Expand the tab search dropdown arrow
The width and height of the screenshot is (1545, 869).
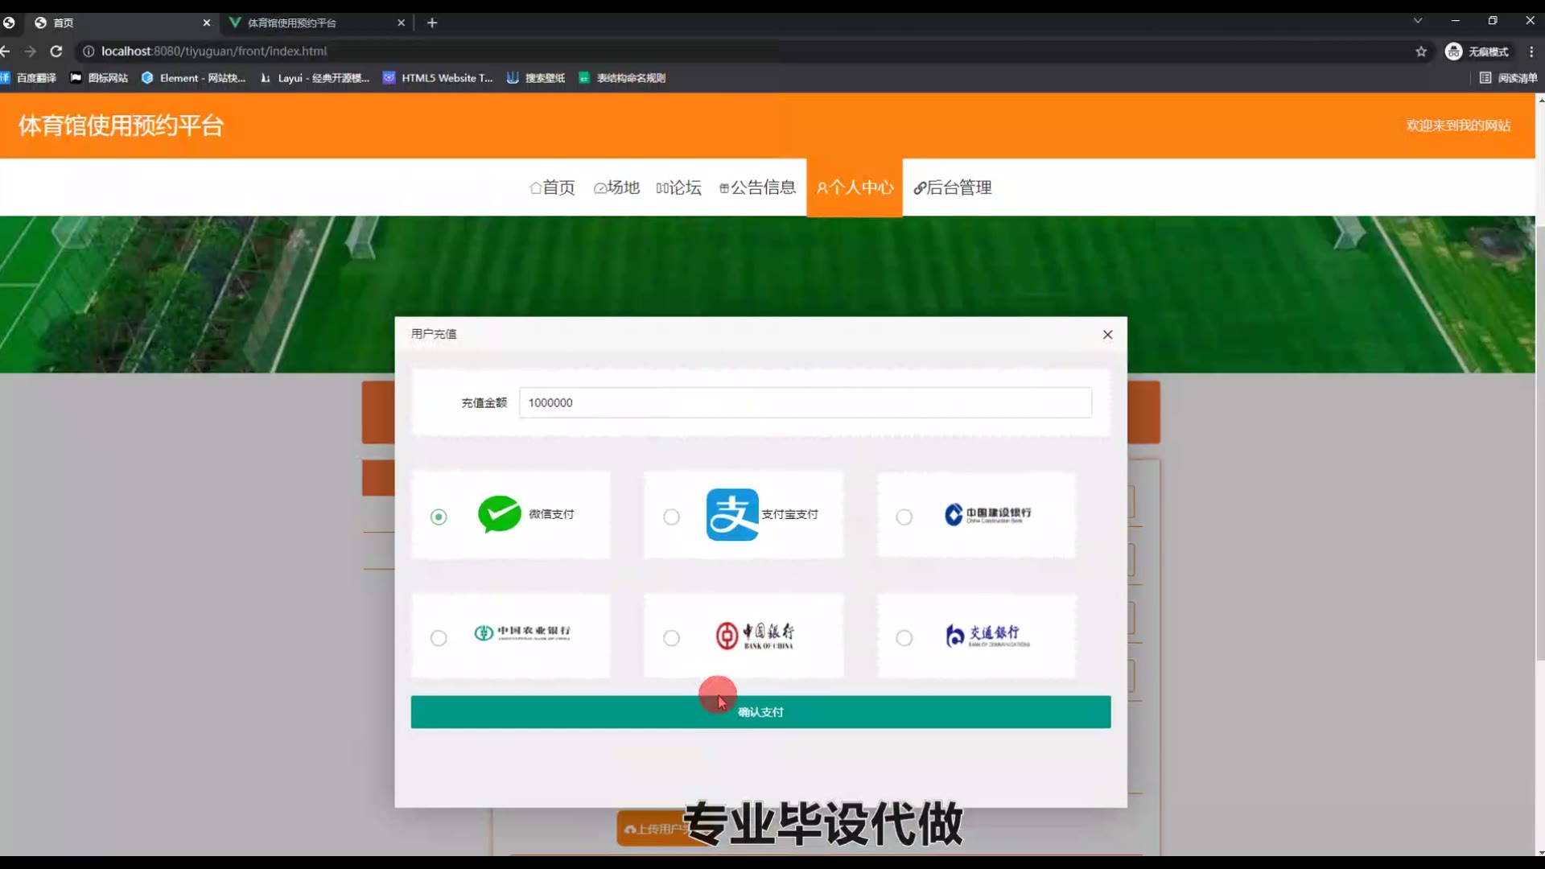point(1418,21)
